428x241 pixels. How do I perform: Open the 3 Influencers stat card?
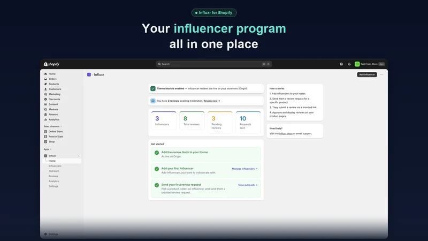coord(164,122)
